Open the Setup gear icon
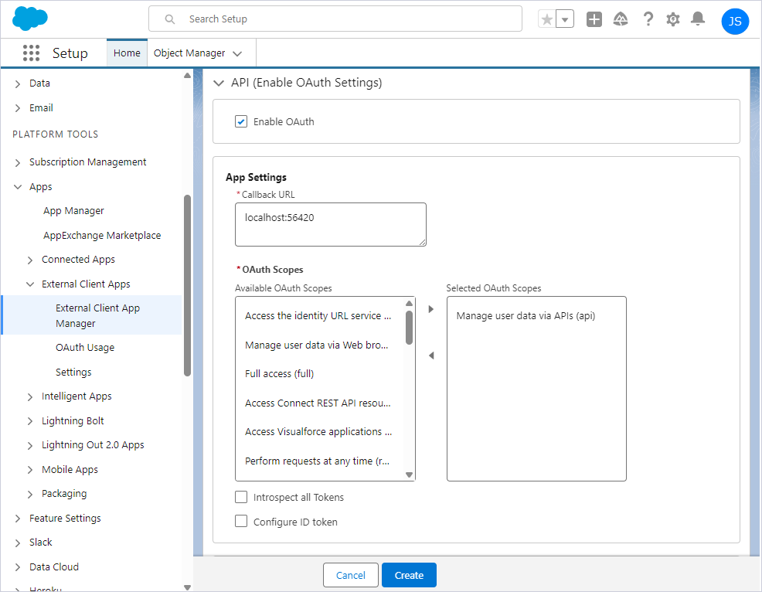The width and height of the screenshot is (762, 592). click(672, 19)
